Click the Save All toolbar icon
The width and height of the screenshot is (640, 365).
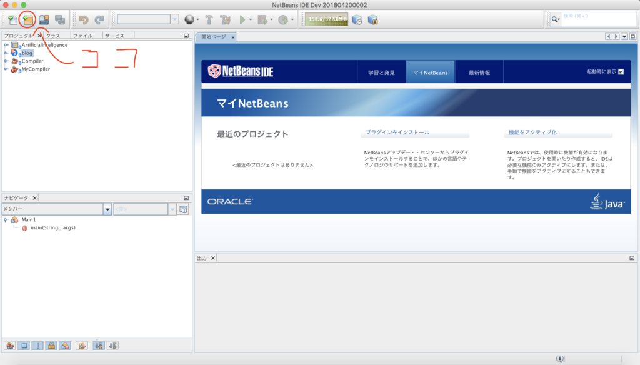[60, 19]
